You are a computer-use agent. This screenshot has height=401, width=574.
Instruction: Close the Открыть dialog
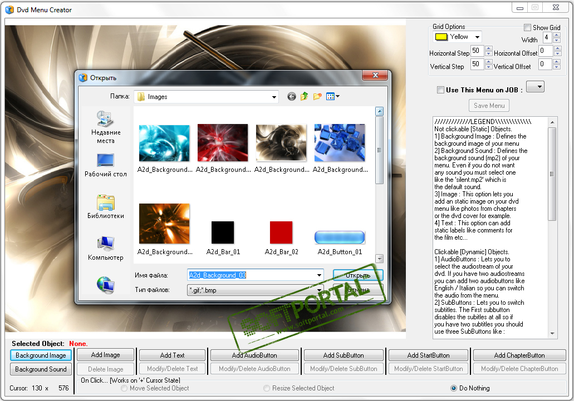click(375, 75)
